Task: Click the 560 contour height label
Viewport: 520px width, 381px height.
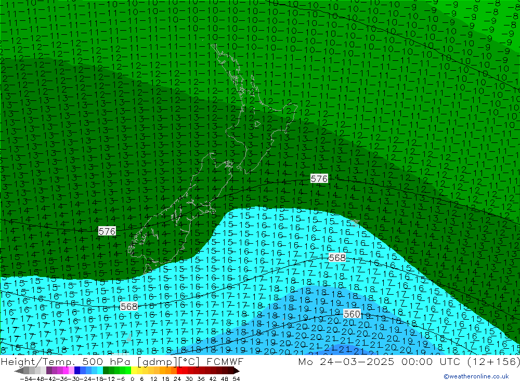Action: click(352, 313)
